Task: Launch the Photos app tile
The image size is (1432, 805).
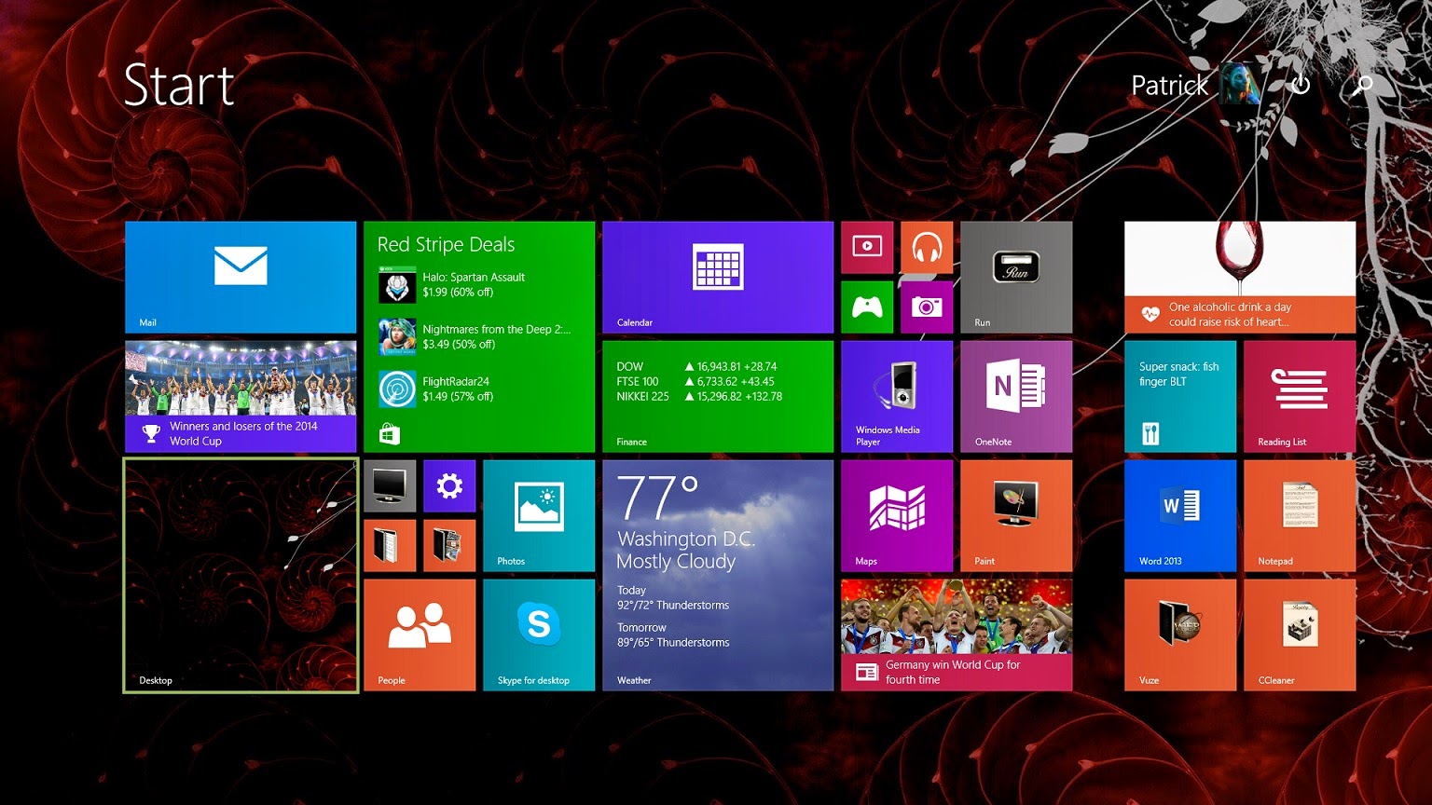Action: tap(539, 515)
